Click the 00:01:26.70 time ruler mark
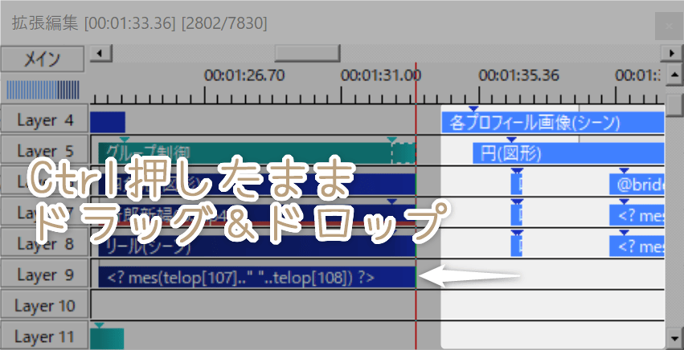The height and width of the screenshot is (350, 684). (x=244, y=75)
